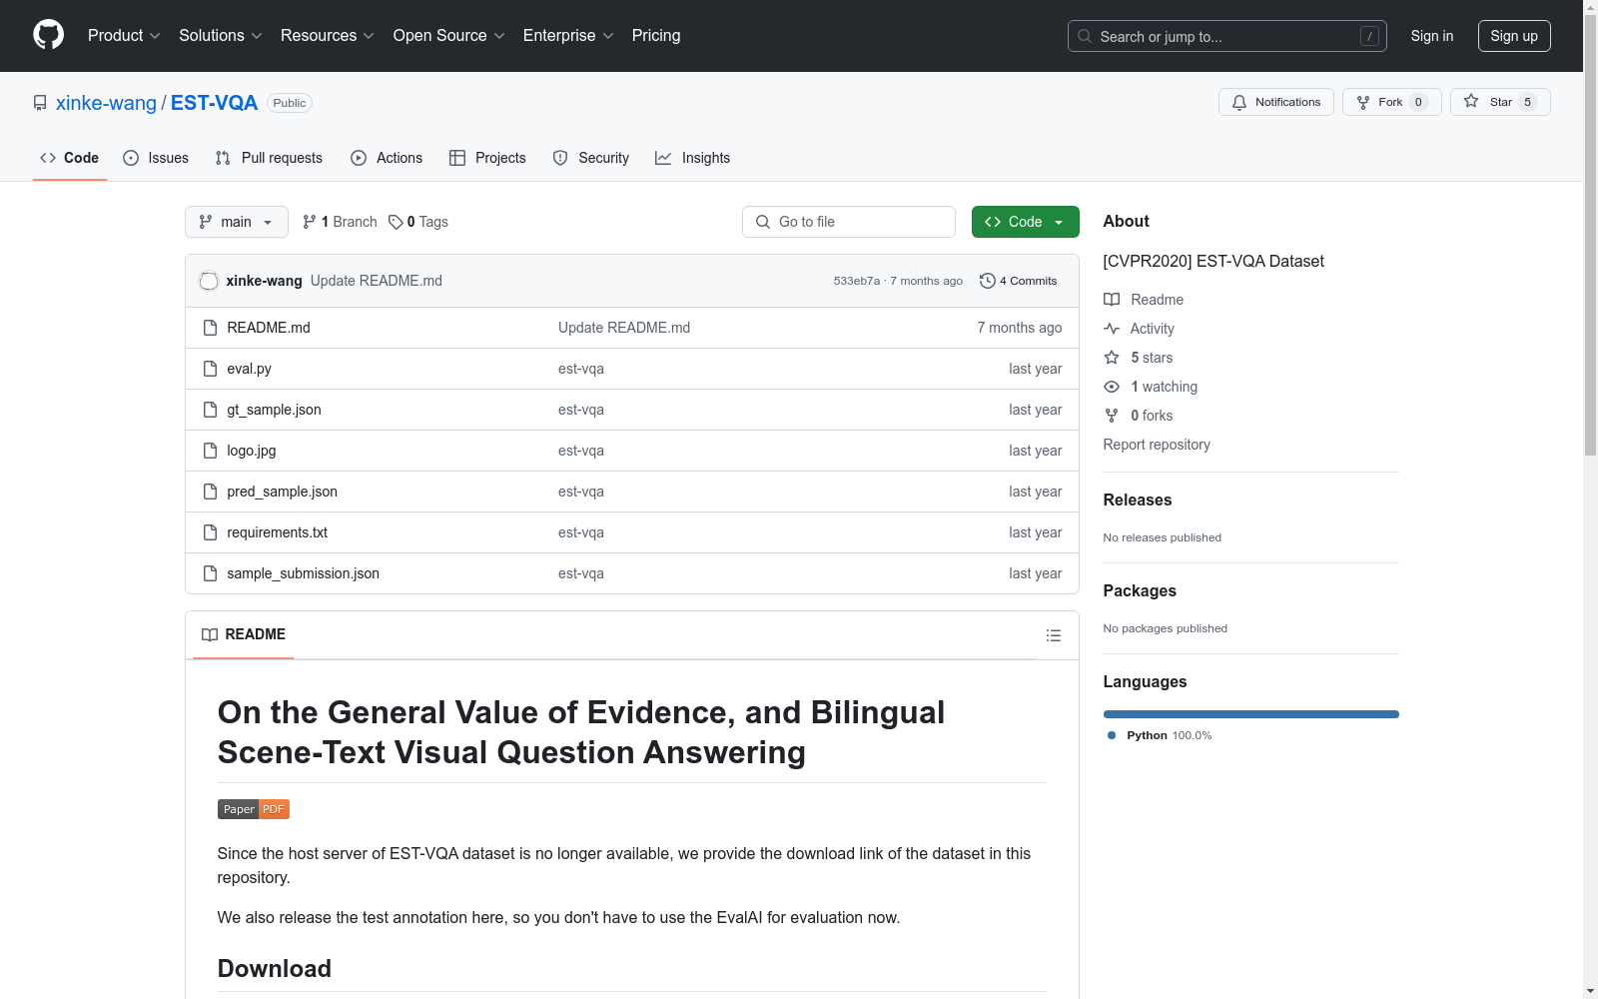Viewport: 1598px width, 999px height.
Task: View the 4 Commits history
Action: coord(1019,281)
